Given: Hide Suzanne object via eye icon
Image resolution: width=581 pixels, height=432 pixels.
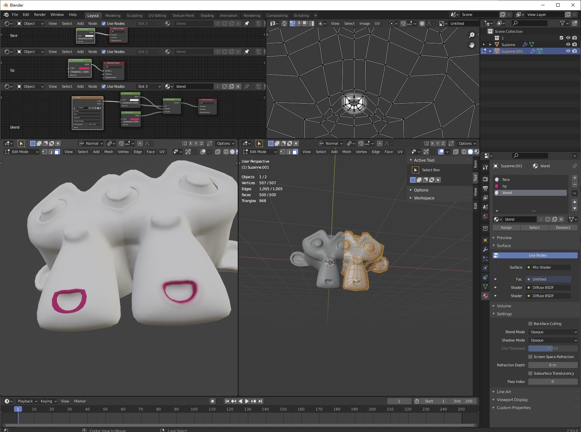Looking at the screenshot, I should point(568,44).
